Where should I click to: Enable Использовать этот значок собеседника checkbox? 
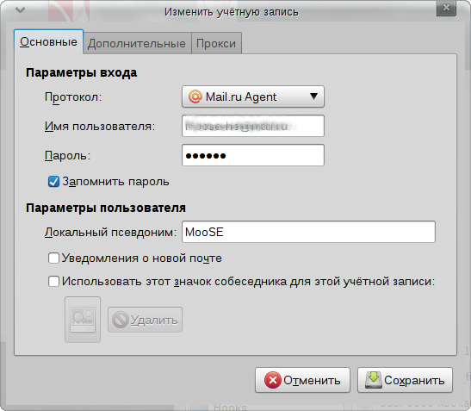(53, 282)
